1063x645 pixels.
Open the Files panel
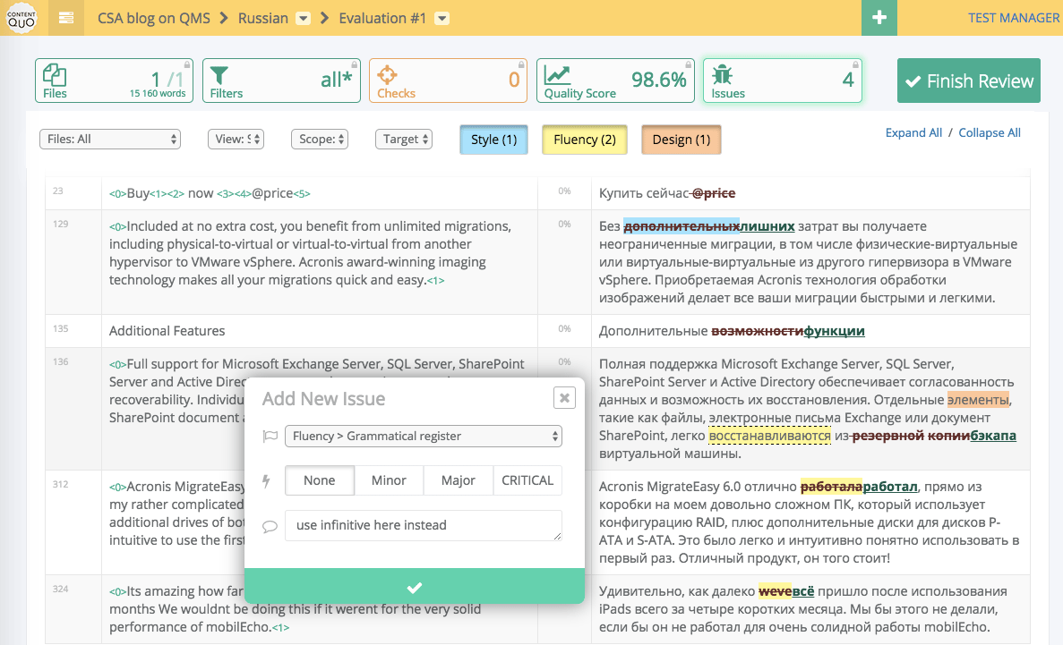[114, 81]
